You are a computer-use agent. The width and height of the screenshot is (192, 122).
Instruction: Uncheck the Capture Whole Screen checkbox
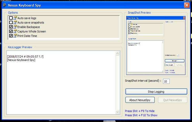(x=11, y=31)
